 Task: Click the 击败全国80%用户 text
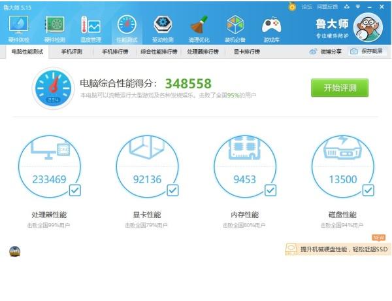pyautogui.click(x=244, y=225)
